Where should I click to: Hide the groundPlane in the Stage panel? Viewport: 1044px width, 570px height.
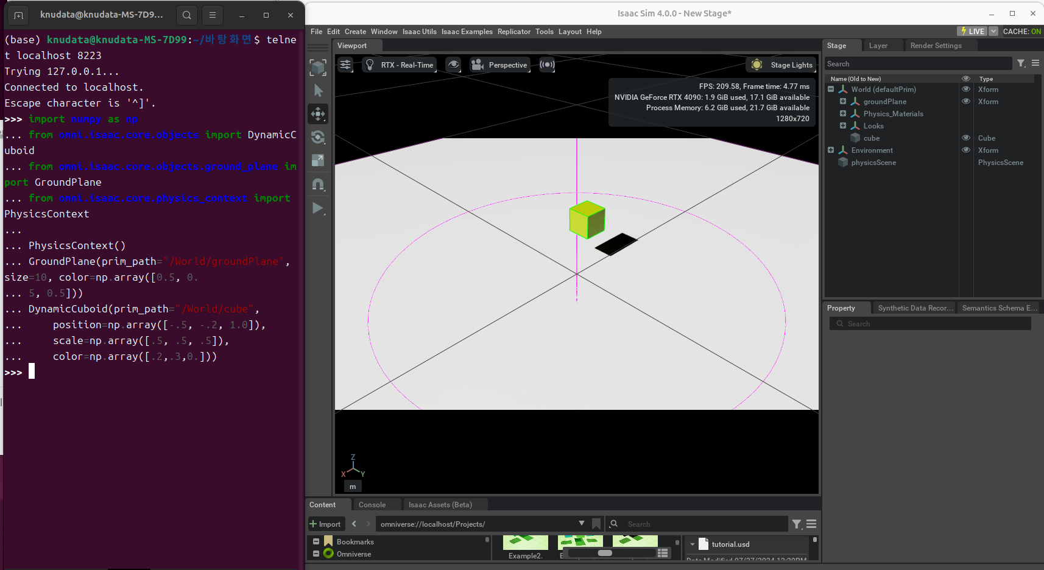(966, 102)
